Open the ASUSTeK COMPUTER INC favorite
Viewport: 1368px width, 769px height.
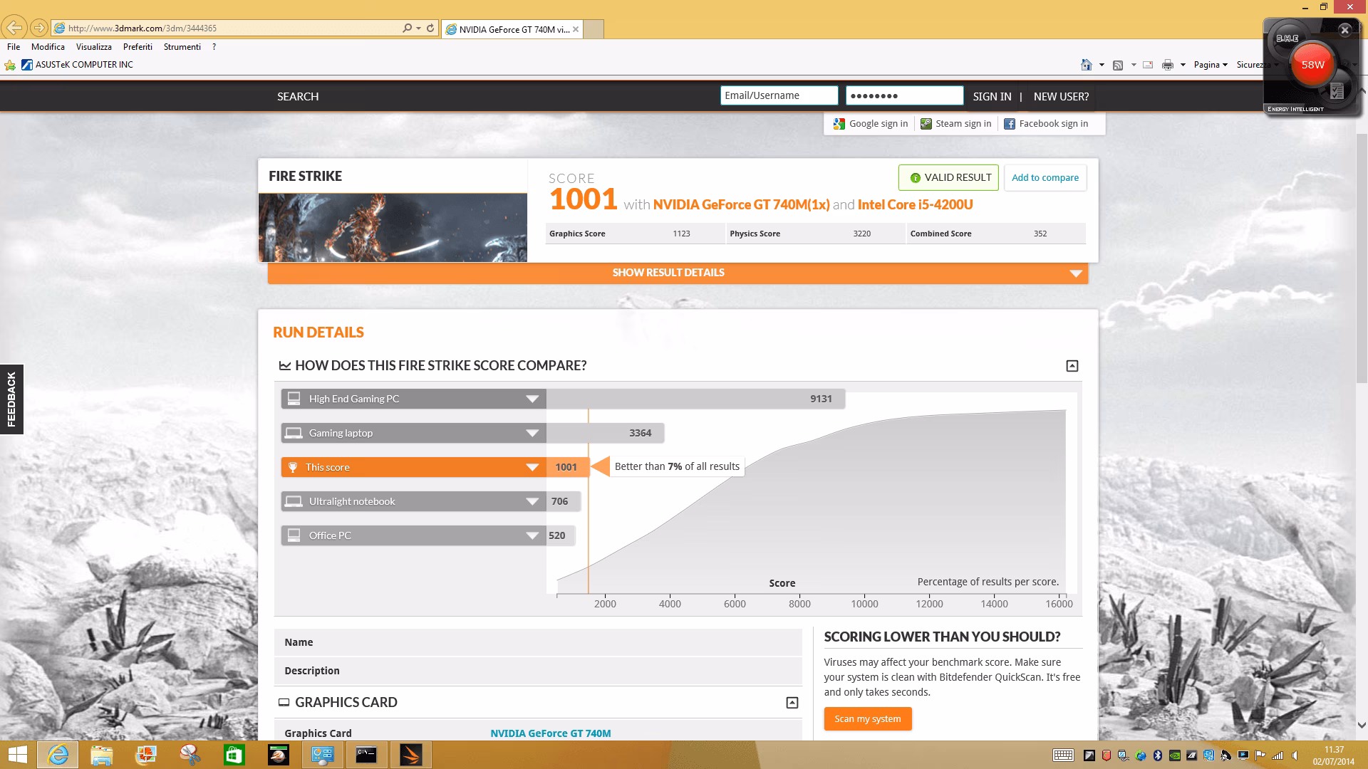[x=77, y=65]
